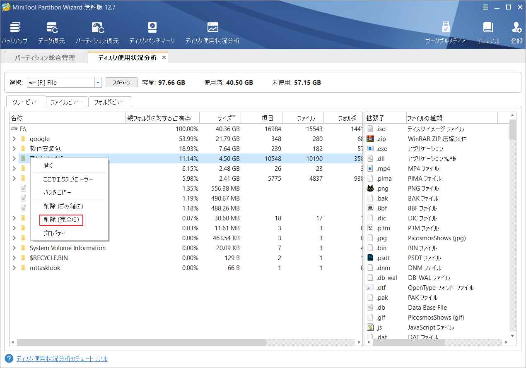Click the スキャン button
This screenshot has width=526, height=368.
pos(121,82)
